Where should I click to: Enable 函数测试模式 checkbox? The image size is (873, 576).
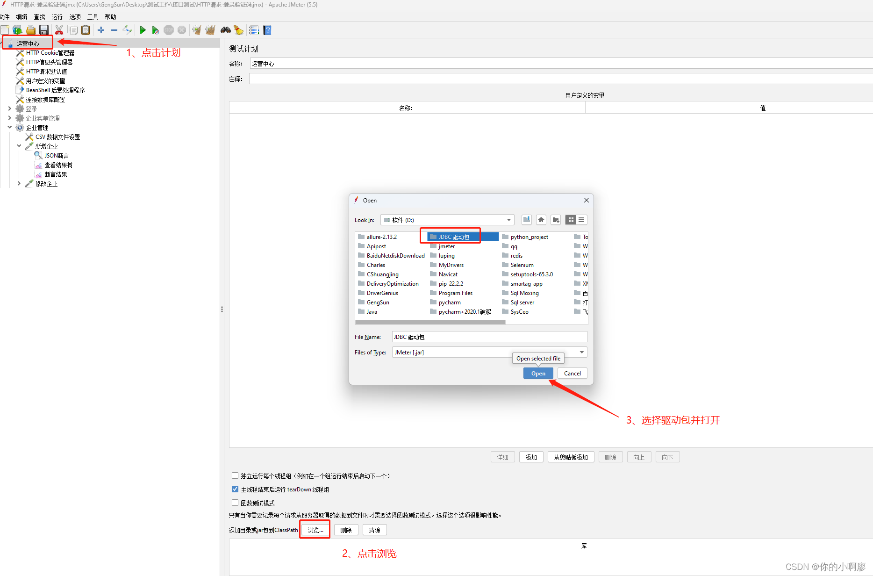235,503
